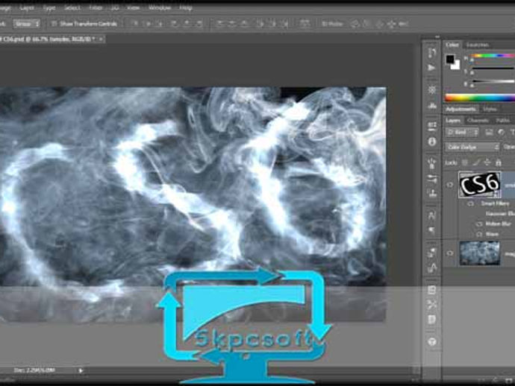Click Distribute Right Edges icon
This screenshot has height=386, width=515.
point(285,24)
